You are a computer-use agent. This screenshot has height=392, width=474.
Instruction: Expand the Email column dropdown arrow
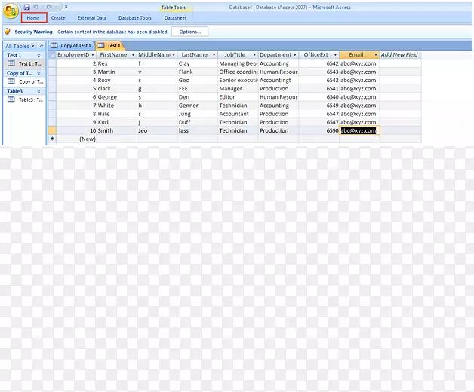(x=375, y=55)
